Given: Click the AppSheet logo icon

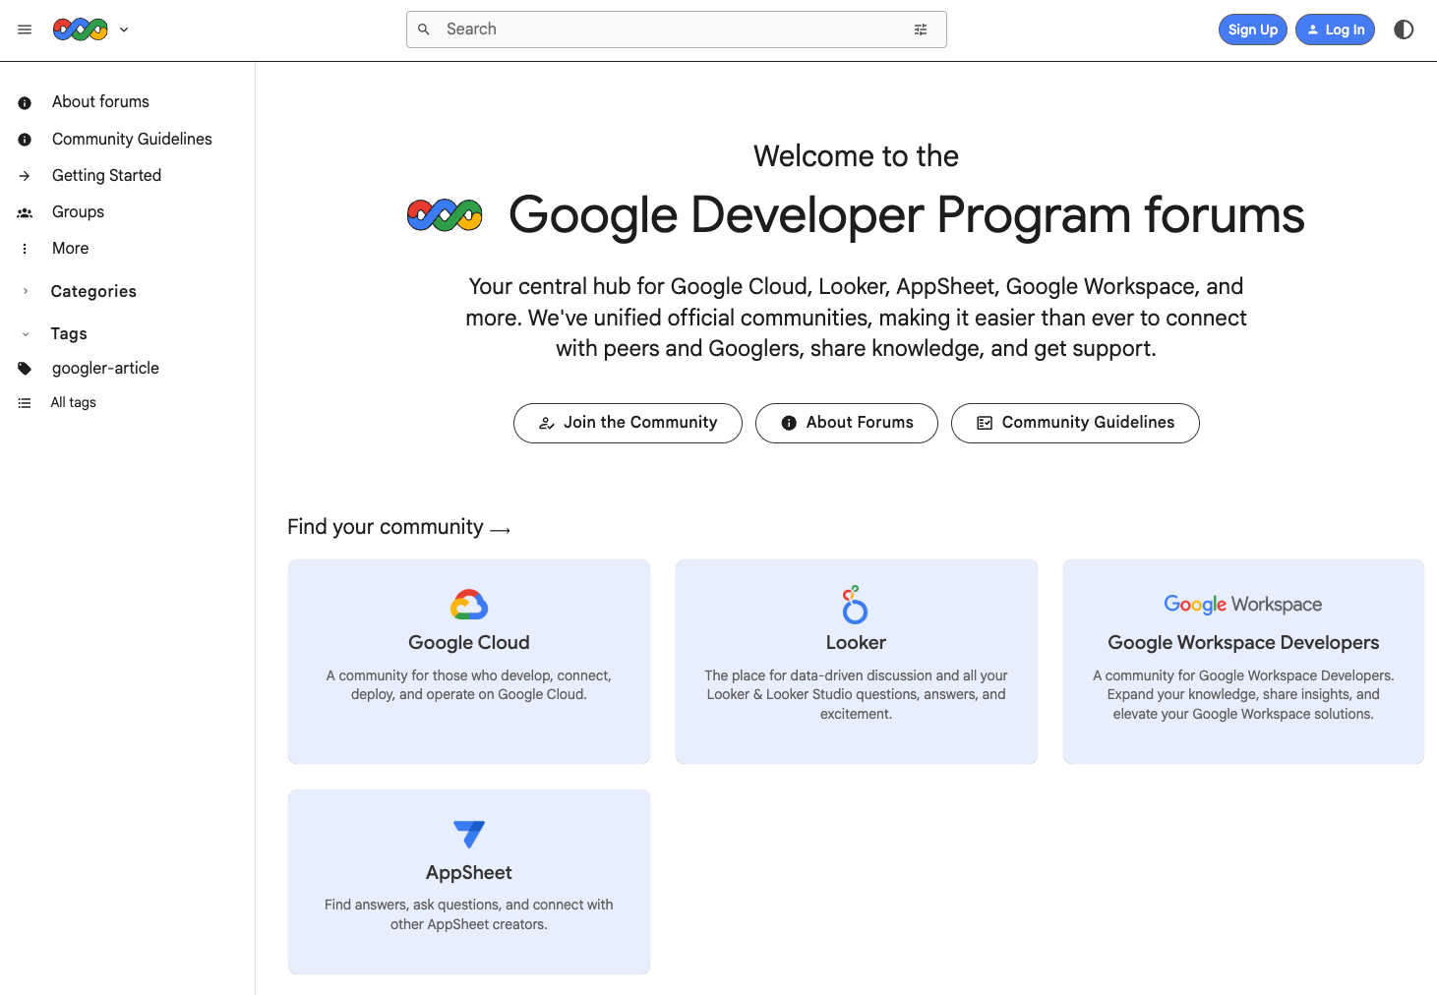Looking at the screenshot, I should pos(469,835).
